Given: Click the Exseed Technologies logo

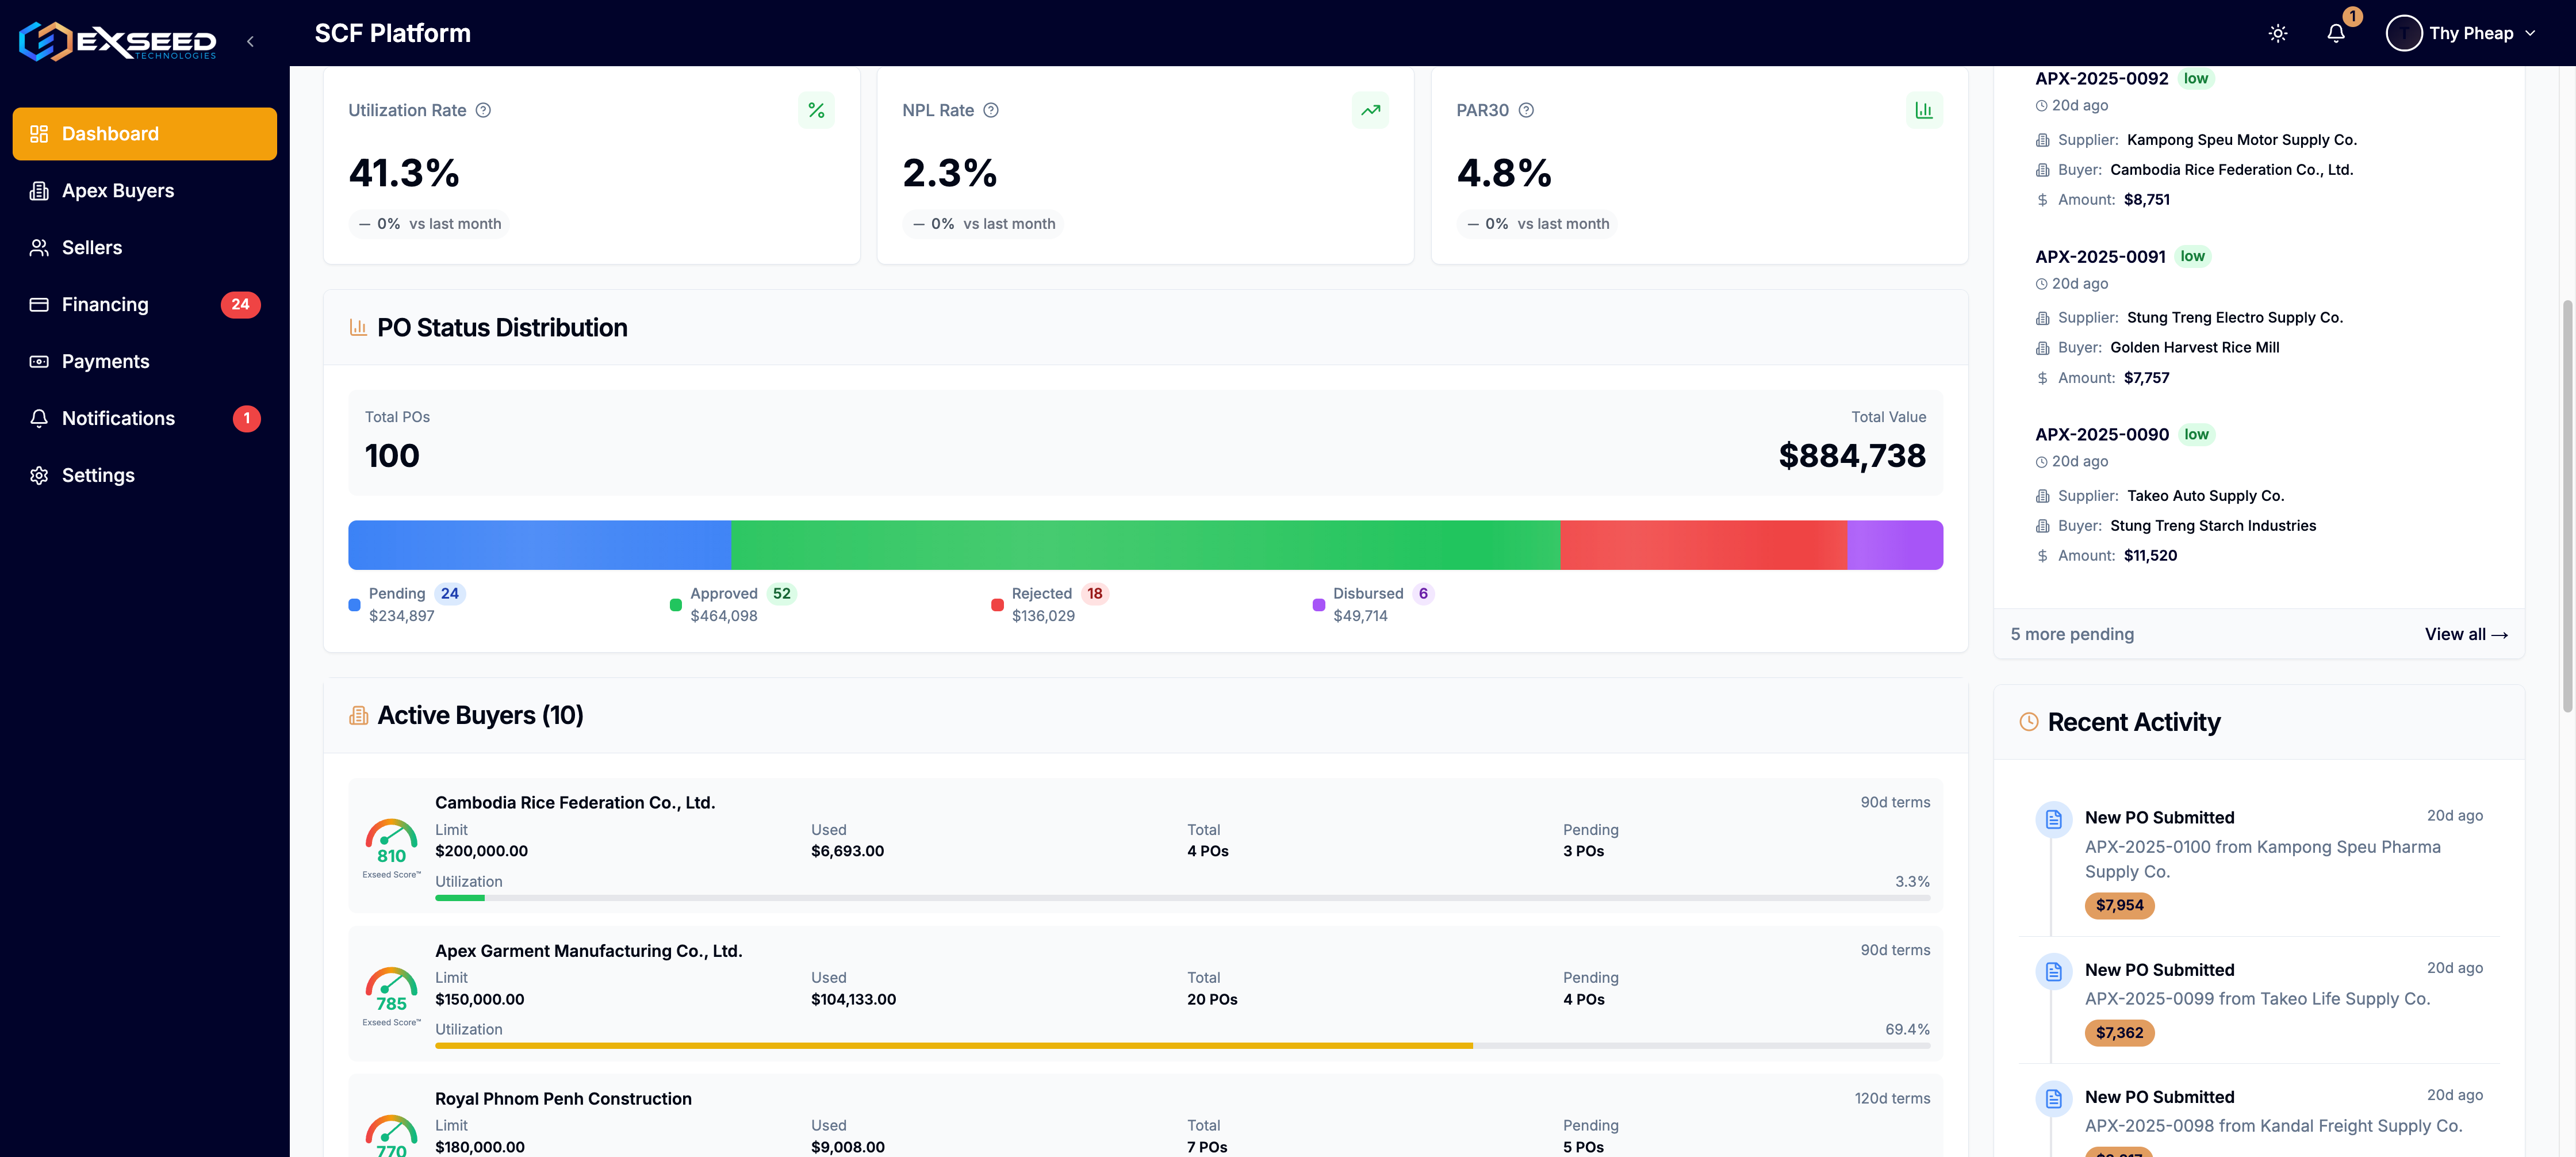Looking at the screenshot, I should (117, 41).
